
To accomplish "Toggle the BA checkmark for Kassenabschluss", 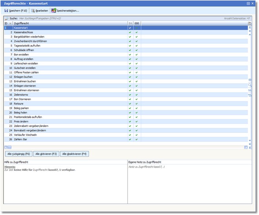I will [130, 32].
